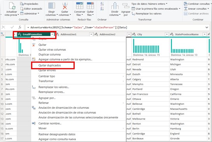The image size is (212, 142).
Task: Click StateProvinceName column data type icon
Action: (x=172, y=34)
